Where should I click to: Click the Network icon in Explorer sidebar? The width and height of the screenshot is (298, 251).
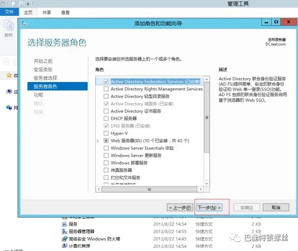point(9,108)
